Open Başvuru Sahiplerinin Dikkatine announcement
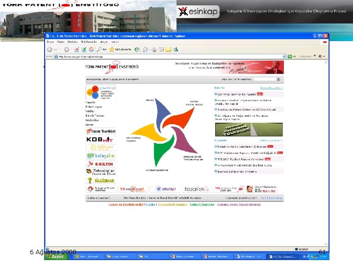 237,172
